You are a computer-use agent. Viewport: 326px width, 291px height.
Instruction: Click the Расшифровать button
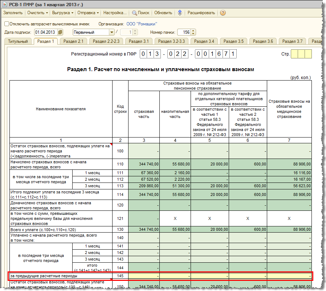pyautogui.click(x=201, y=13)
